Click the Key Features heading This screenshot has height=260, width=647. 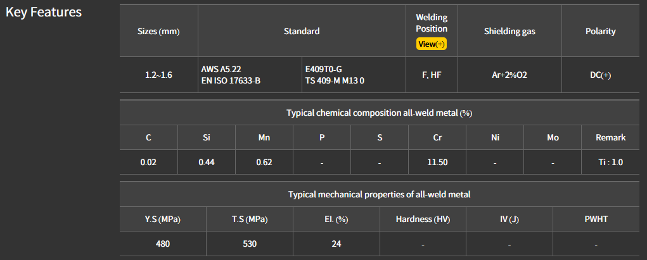click(44, 12)
